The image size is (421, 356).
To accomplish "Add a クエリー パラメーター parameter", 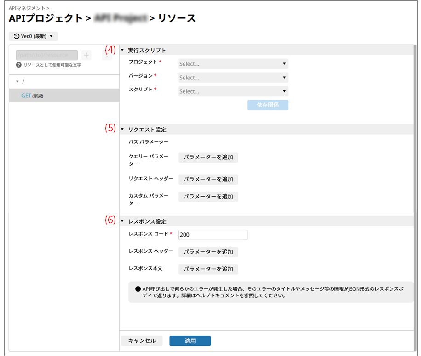I will click(208, 158).
